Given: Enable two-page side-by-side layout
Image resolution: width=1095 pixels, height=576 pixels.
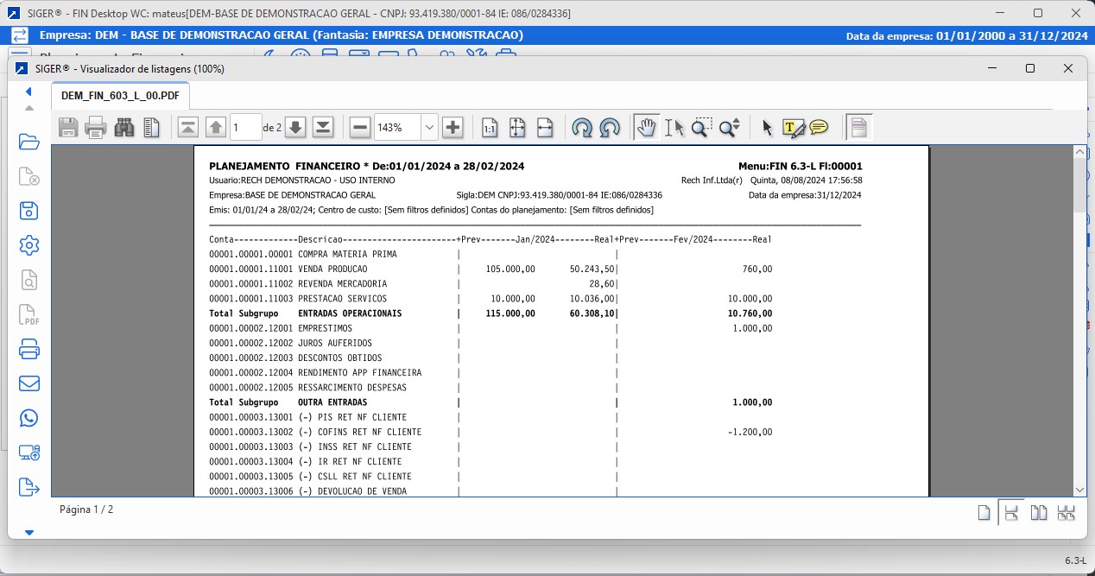Looking at the screenshot, I should point(1039,513).
